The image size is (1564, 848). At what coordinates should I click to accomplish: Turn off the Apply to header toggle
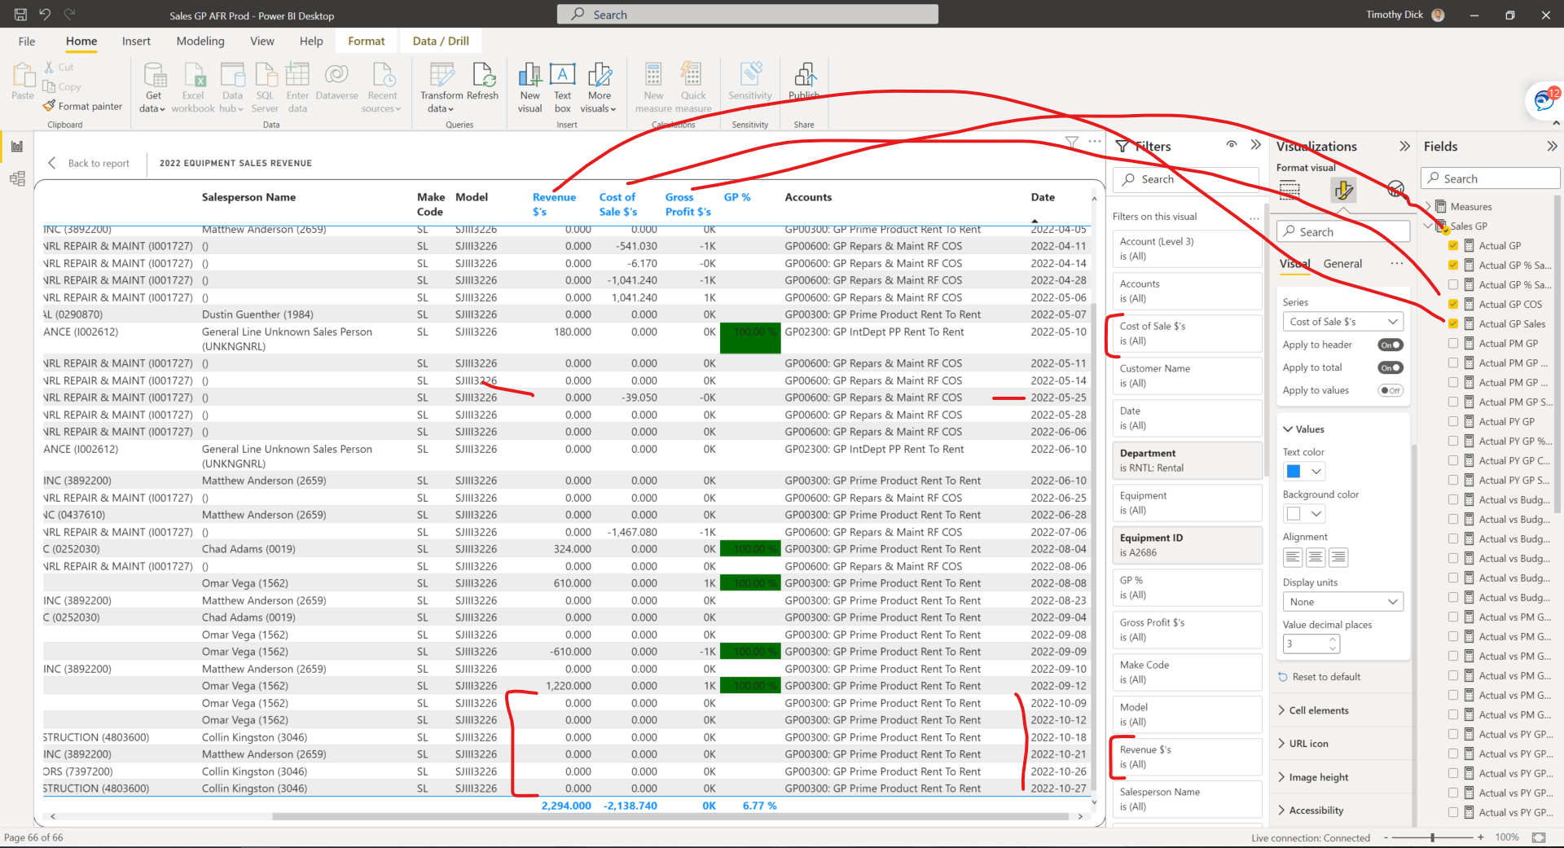[1390, 345]
